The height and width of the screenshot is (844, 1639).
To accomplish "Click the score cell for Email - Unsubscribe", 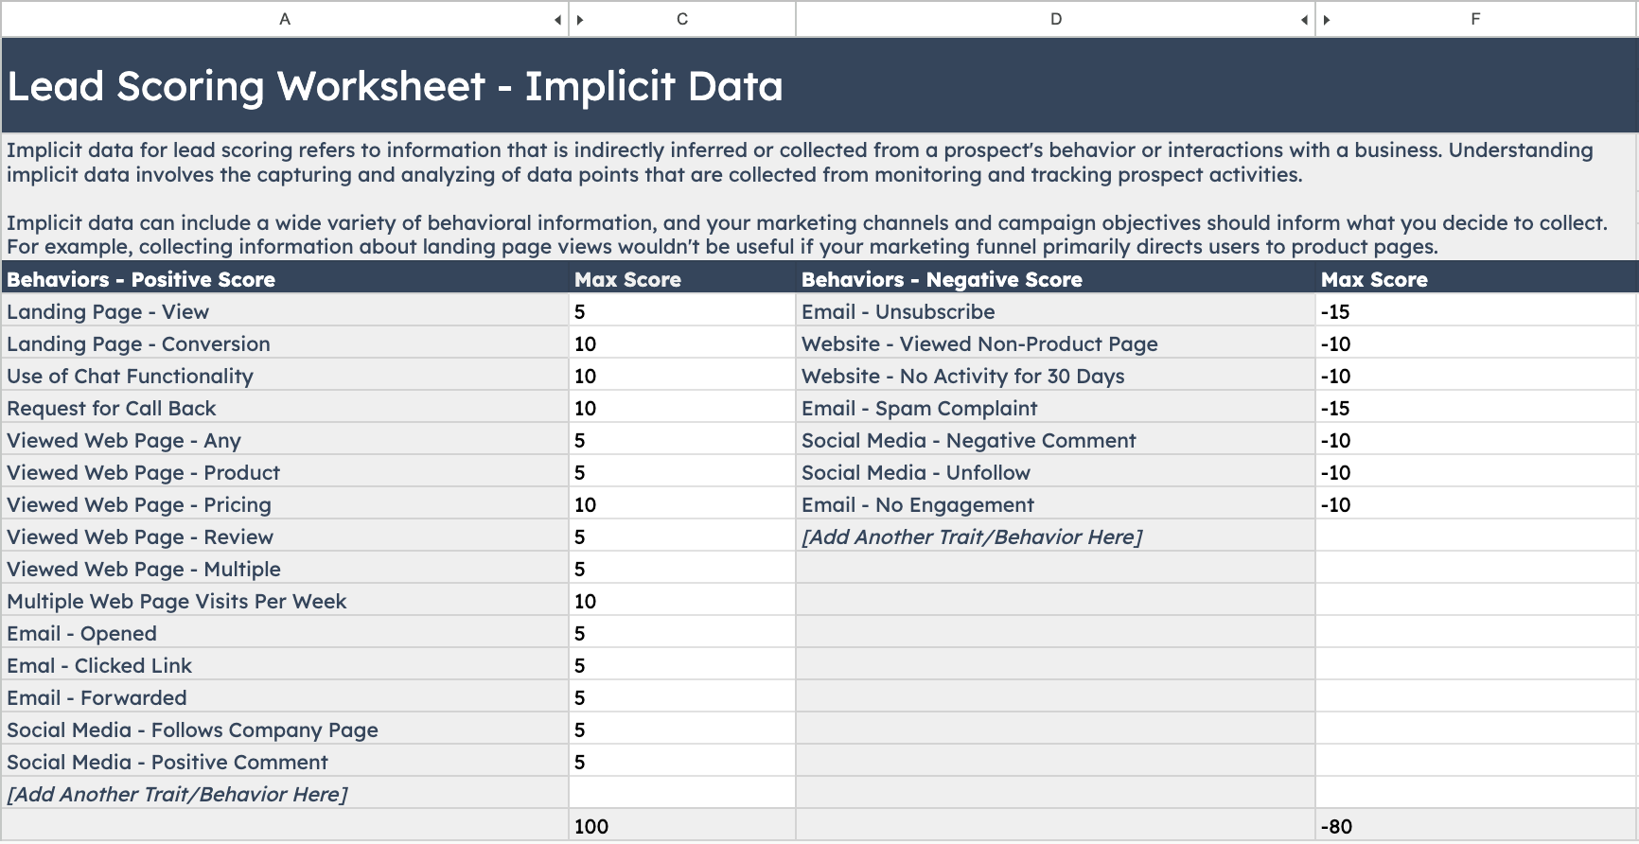I will (x=1474, y=312).
